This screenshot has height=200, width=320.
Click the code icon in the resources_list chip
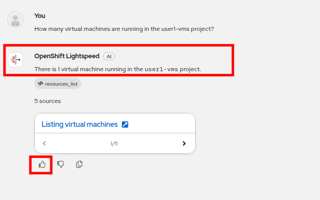pyautogui.click(x=40, y=84)
